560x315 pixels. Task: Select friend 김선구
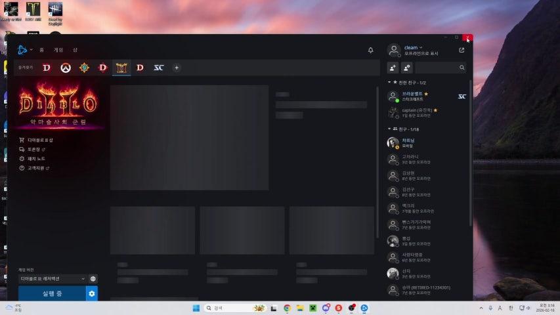[x=427, y=192]
